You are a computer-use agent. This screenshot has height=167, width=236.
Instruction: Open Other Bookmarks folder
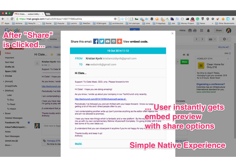click(225, 23)
